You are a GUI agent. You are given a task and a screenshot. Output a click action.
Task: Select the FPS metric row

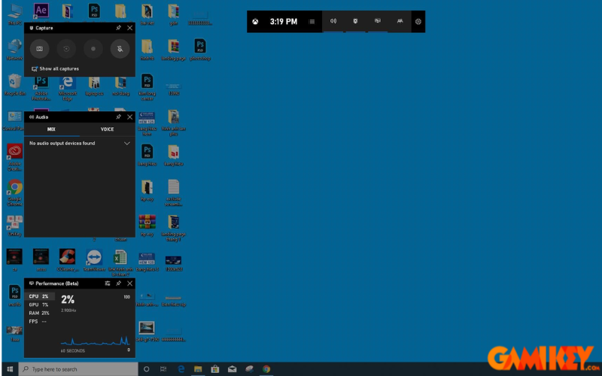tap(40, 322)
